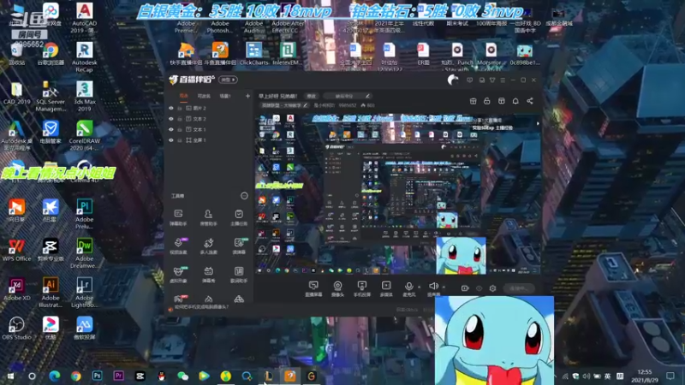Edit the title field with the pencil icon
The image size is (685, 385).
367,96
